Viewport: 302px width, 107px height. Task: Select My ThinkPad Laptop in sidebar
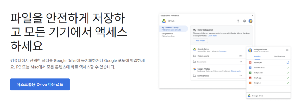click(x=173, y=29)
